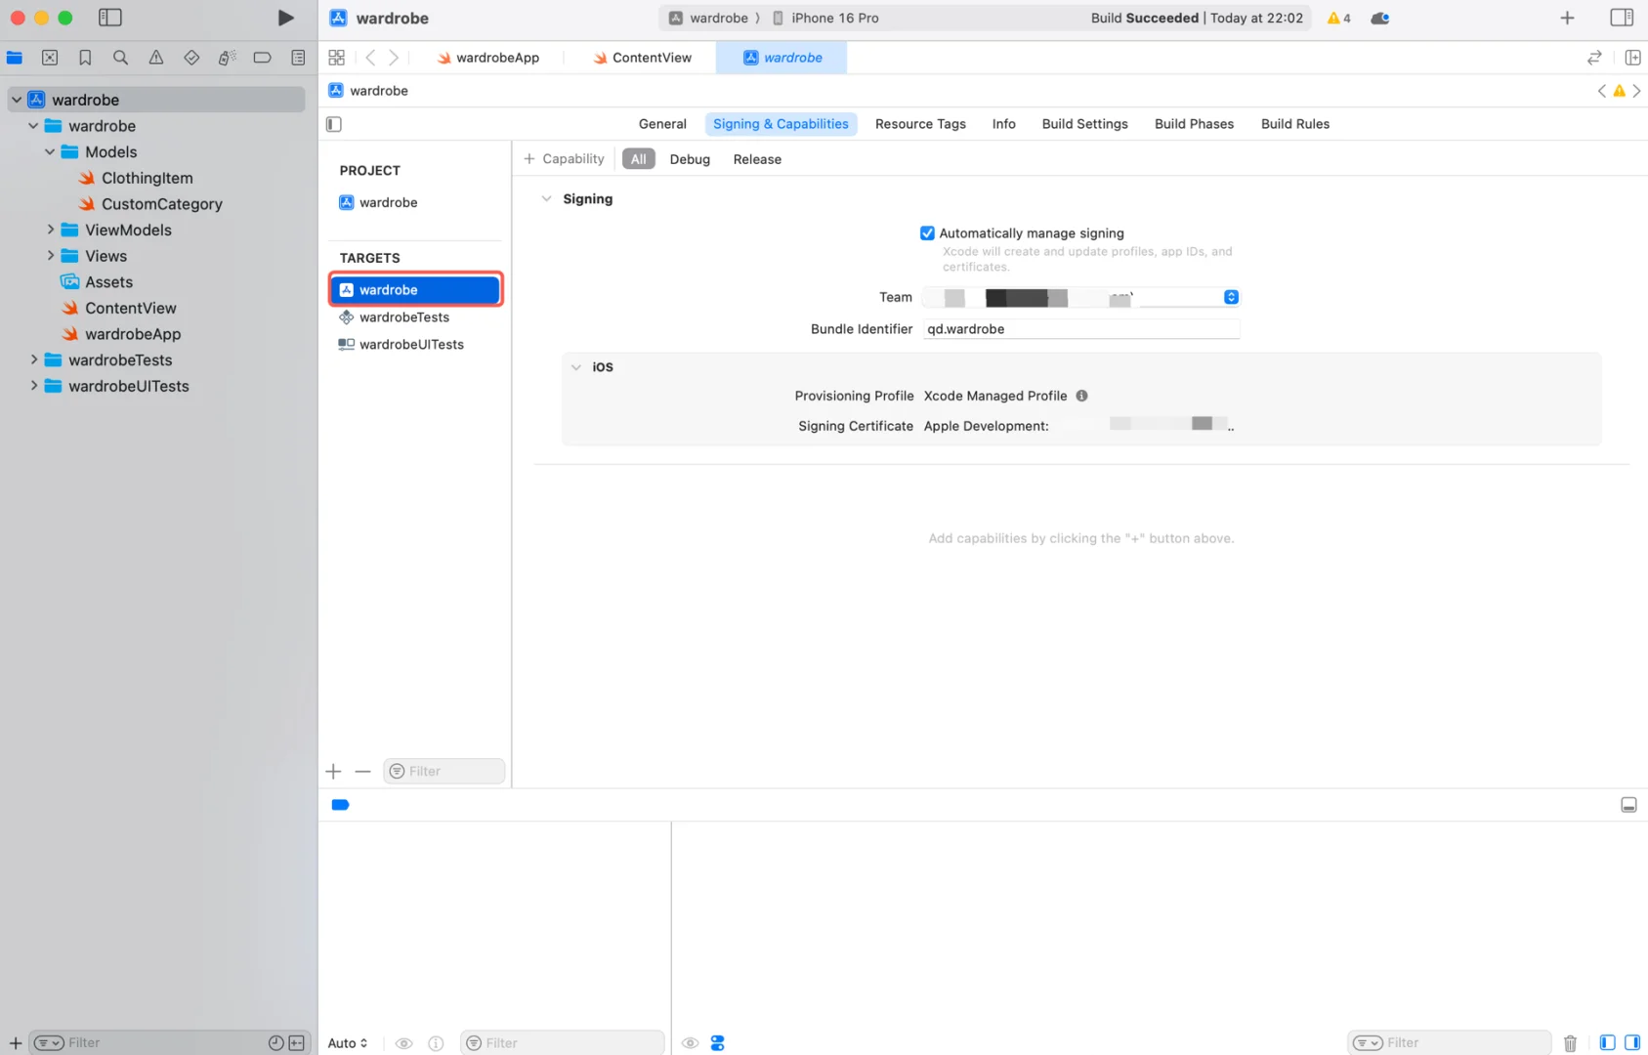Image resolution: width=1648 pixels, height=1055 pixels.
Task: Open the Find navigator magnifier icon
Action: (120, 58)
